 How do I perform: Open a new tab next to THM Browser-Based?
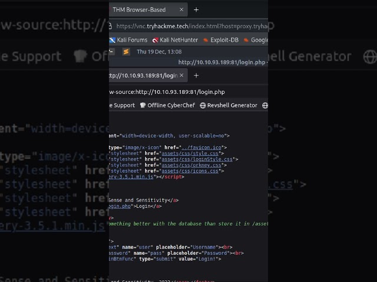click(x=196, y=10)
